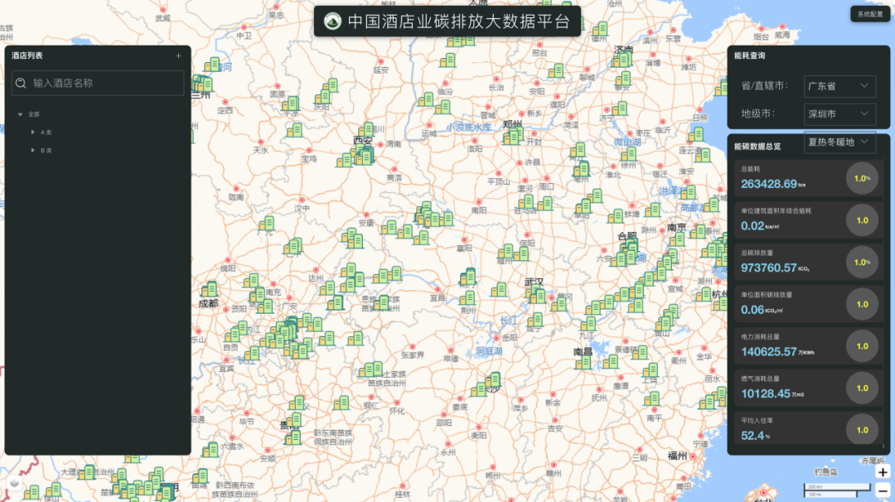This screenshot has width=895, height=502.
Task: Click the 1.0% circle in 总碳排放量 card
Action: tap(862, 263)
